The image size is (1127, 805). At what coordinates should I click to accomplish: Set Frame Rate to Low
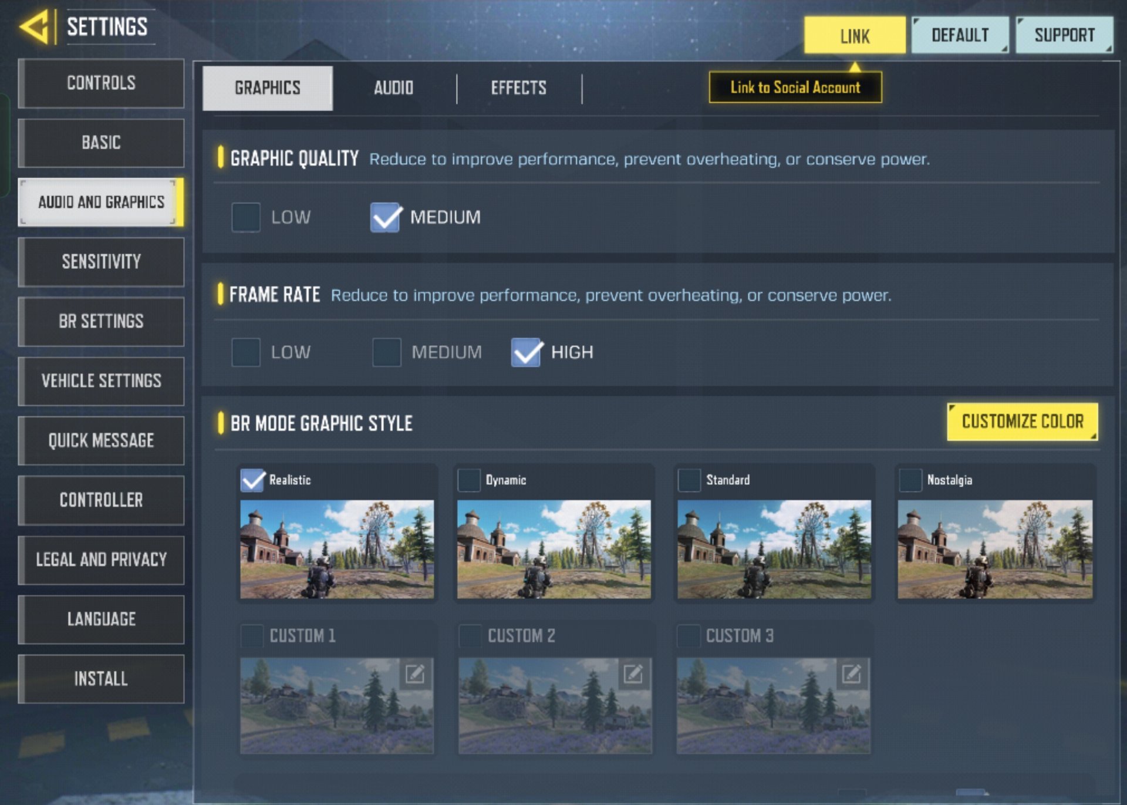point(246,352)
